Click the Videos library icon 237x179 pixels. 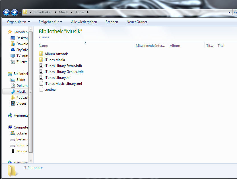(x=13, y=104)
